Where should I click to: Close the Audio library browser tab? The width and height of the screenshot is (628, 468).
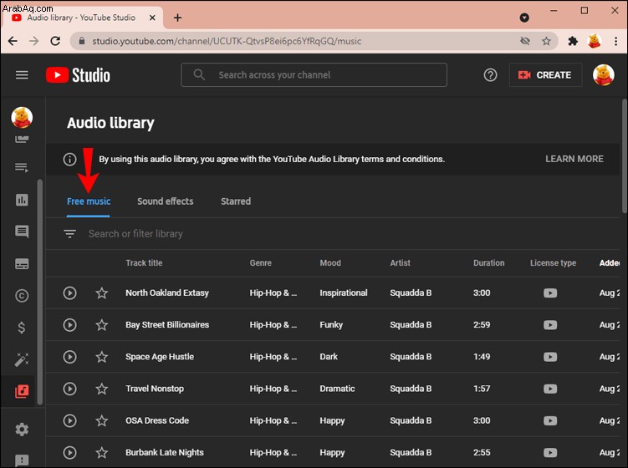point(152,18)
